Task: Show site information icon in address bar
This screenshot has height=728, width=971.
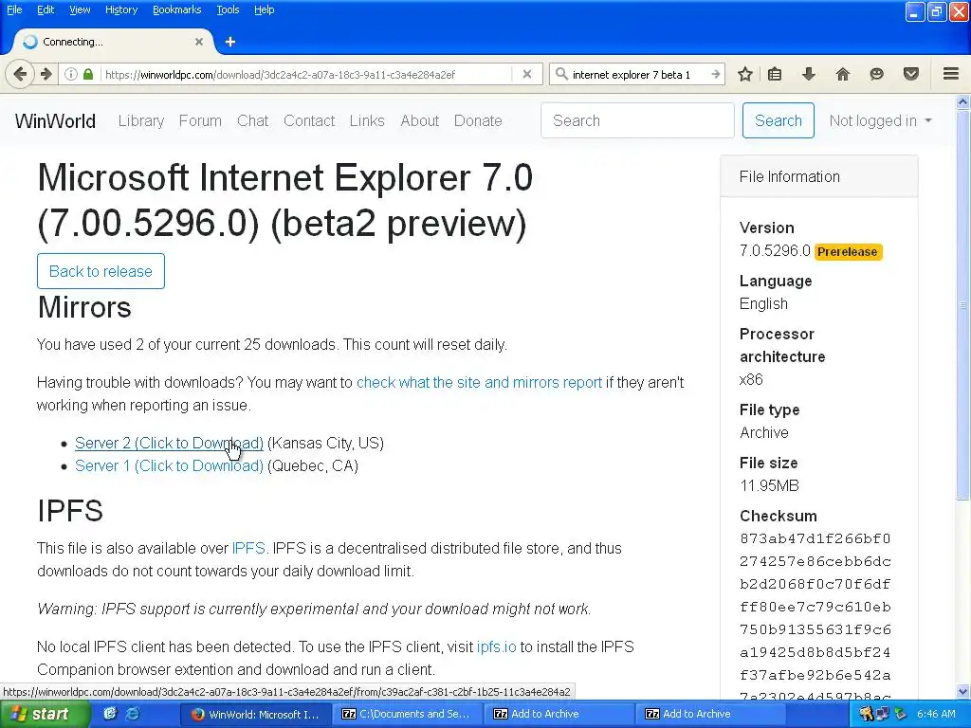Action: point(70,74)
